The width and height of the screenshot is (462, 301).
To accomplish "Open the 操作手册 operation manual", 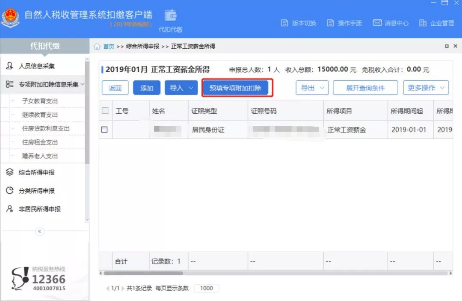I will (351, 24).
